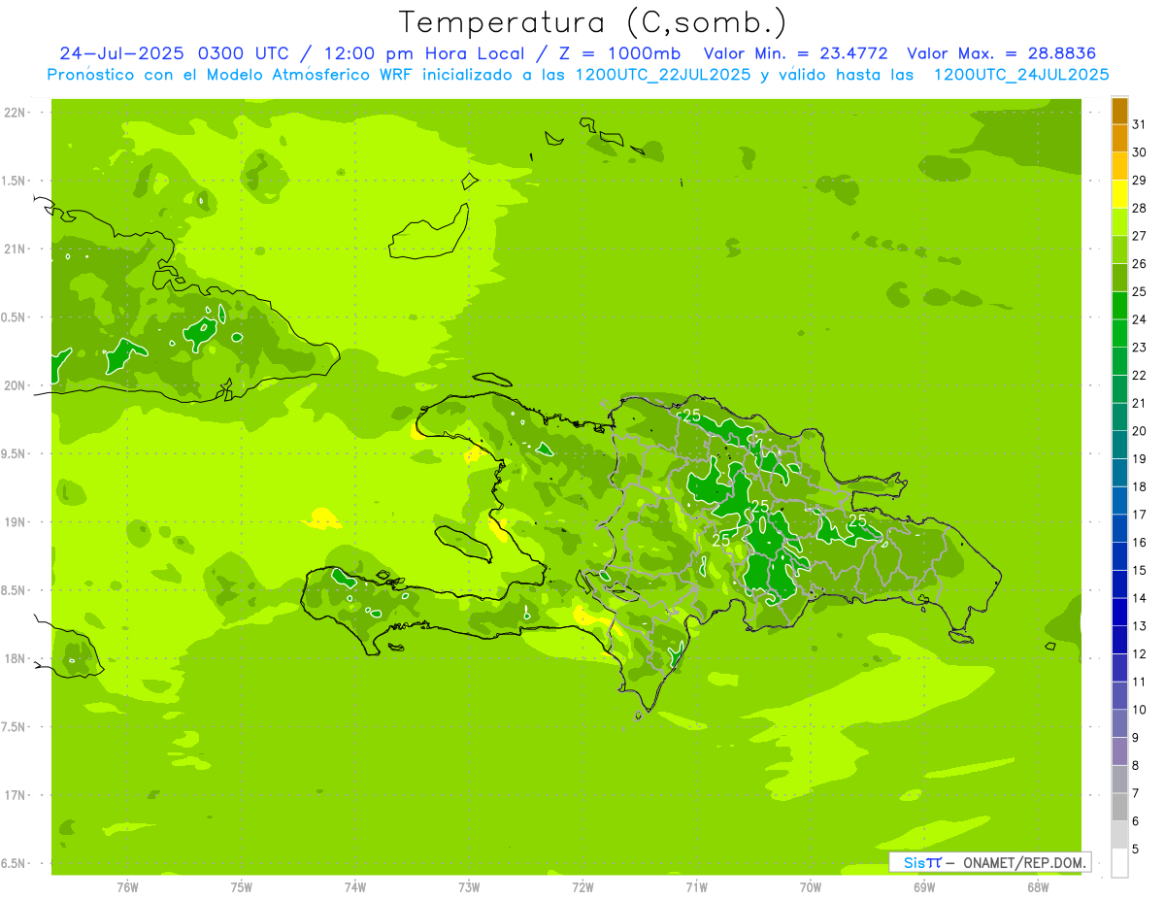Click 'Pronóstico con el Modelo Atmósferico WRF' text

(x=229, y=75)
